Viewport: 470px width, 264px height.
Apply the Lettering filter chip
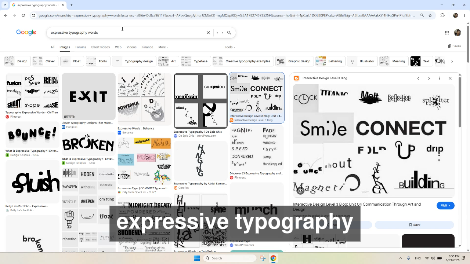pos(330,61)
